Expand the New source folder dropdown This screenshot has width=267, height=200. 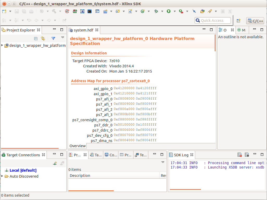pos(124,11)
